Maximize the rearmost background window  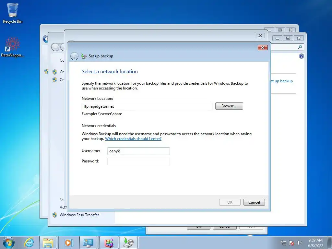tap(280, 30)
